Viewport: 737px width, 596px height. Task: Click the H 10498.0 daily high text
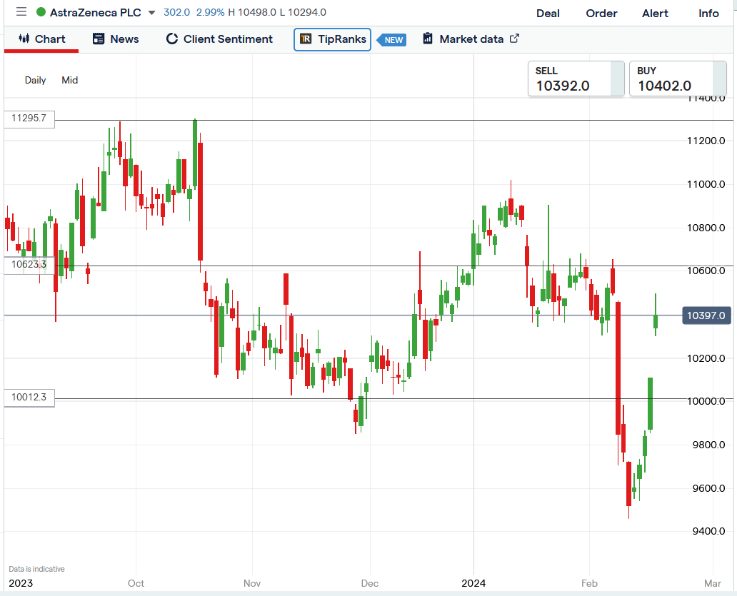(252, 12)
